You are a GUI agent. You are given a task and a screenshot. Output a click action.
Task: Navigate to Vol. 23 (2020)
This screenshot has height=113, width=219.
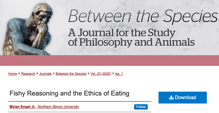[101, 74]
